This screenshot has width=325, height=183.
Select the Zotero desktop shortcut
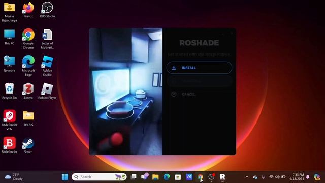[28, 91]
